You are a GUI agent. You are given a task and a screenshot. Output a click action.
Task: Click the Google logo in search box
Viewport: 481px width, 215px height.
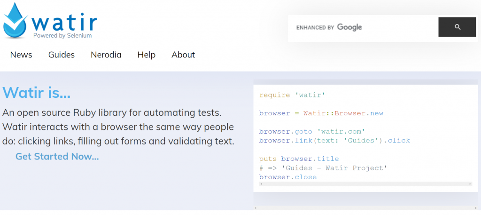click(349, 27)
